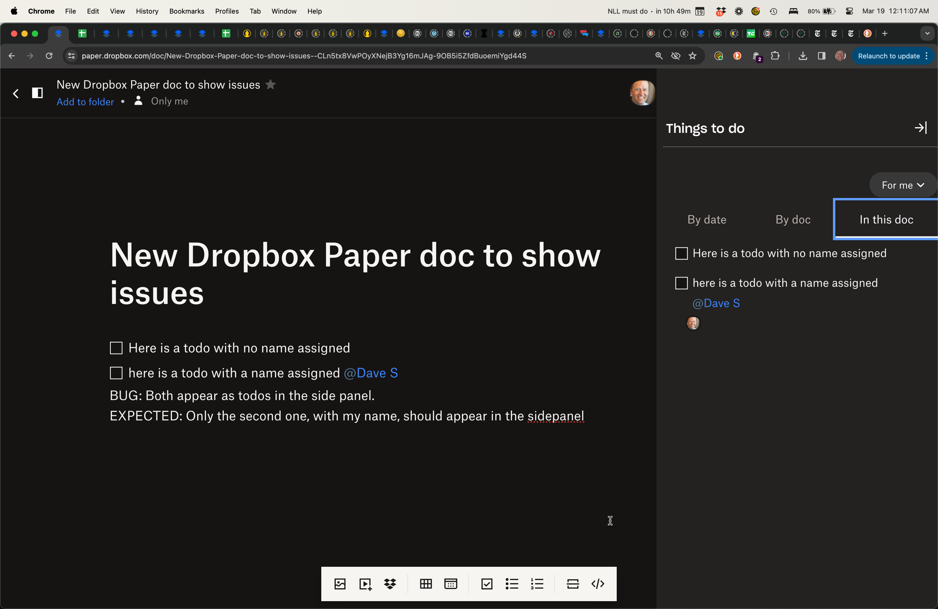Viewport: 938px width, 609px height.
Task: Insert a code block
Action: [x=598, y=584]
